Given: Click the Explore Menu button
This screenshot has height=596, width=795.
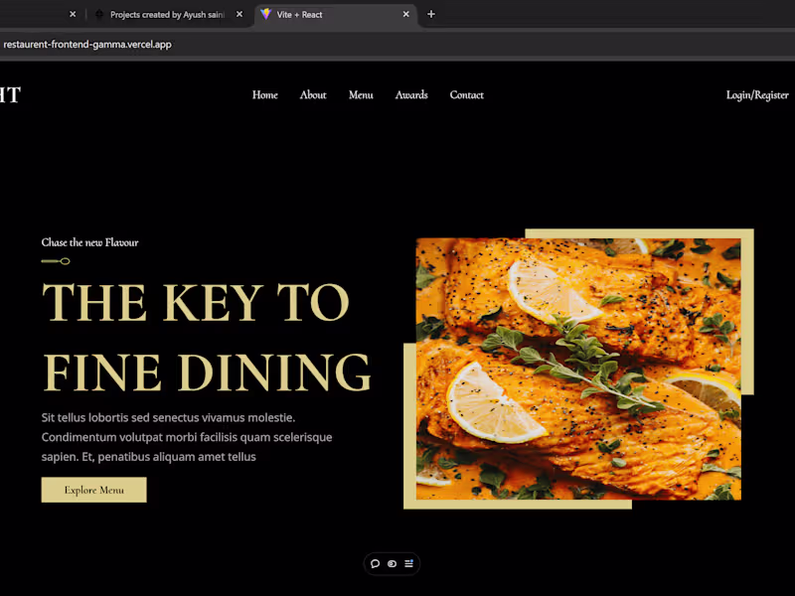Looking at the screenshot, I should click(x=93, y=490).
